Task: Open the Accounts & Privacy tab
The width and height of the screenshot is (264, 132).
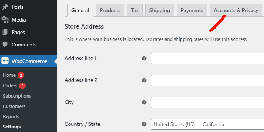Action: pos(236,10)
